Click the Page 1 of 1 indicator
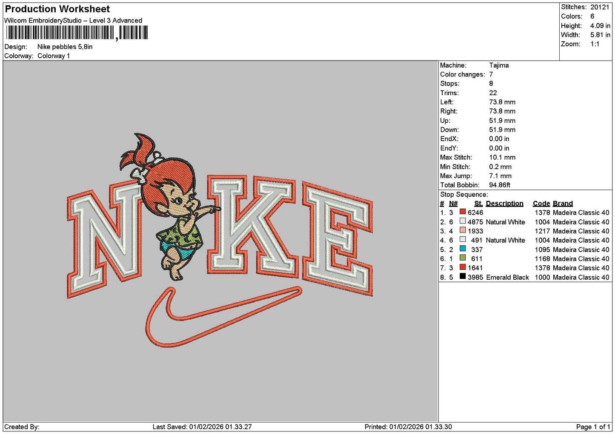The image size is (615, 434). pyautogui.click(x=593, y=427)
